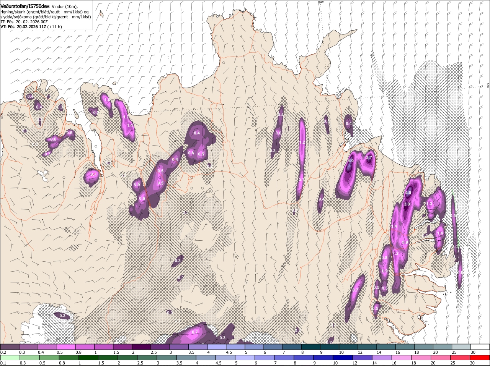490x366 pixels.
Task: Click the 3.7 precipitation value on the map
Action: 369,157
